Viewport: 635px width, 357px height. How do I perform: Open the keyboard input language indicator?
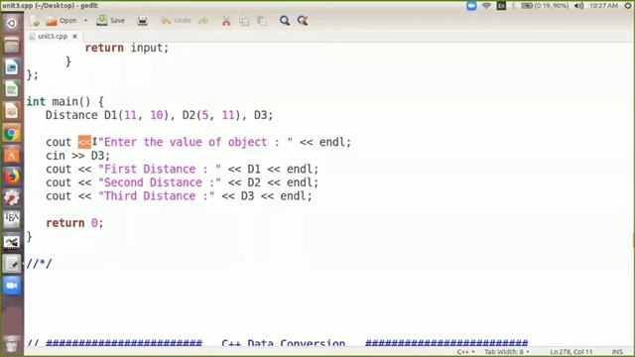pos(501,6)
